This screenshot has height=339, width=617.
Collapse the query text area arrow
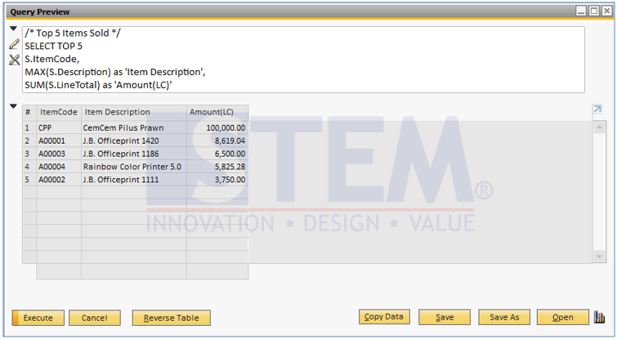pyautogui.click(x=13, y=29)
